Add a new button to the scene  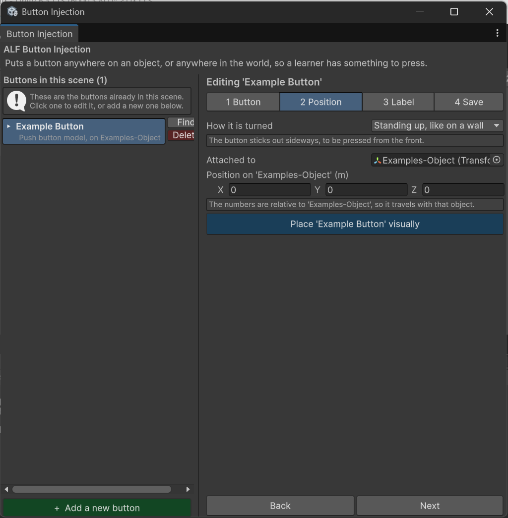97,508
